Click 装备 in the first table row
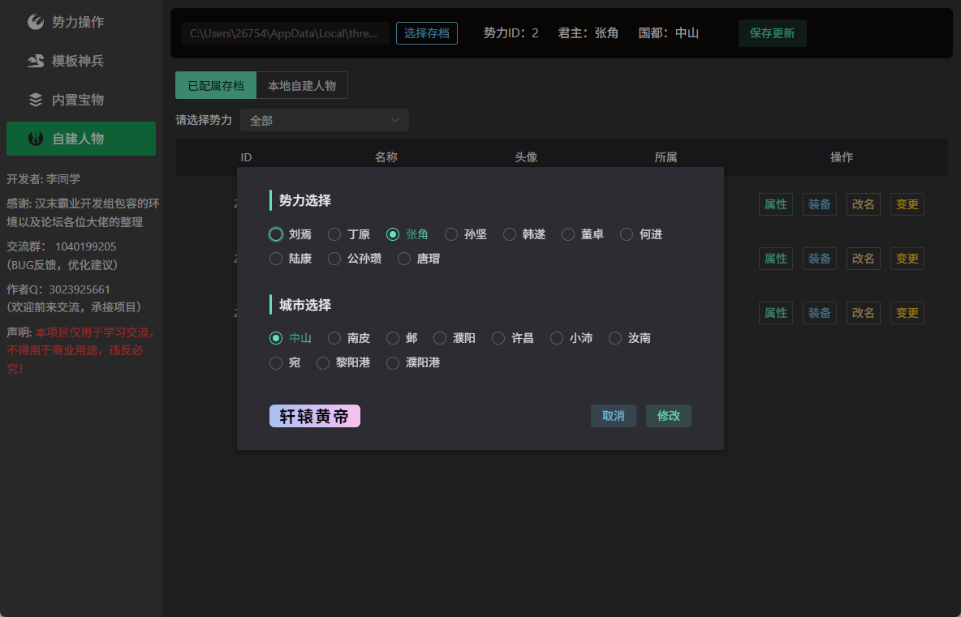 tap(820, 204)
